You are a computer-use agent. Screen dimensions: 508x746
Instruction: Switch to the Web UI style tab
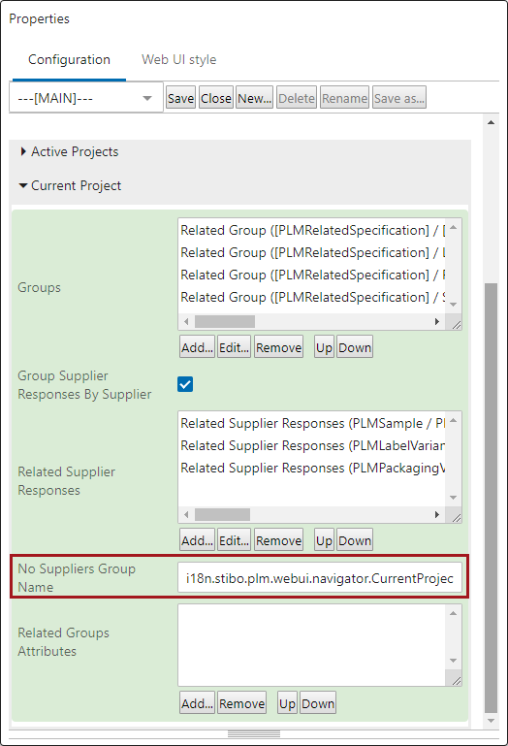[178, 59]
